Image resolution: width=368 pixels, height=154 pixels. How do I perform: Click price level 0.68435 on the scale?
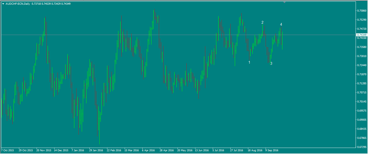point(361,129)
